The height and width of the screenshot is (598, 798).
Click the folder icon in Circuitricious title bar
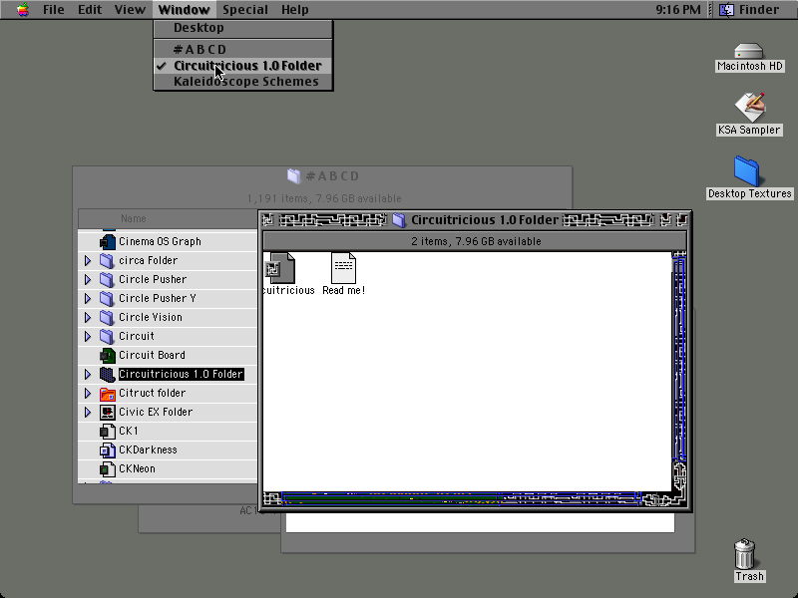(399, 220)
